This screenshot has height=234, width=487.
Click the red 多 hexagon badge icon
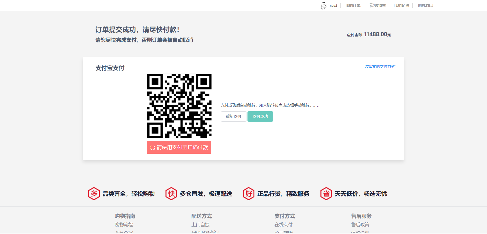point(94,194)
